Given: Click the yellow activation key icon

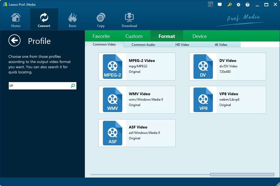Looking at the screenshot, I should click(229, 4).
